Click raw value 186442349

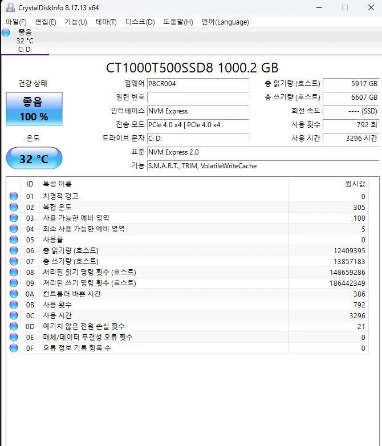(x=347, y=283)
